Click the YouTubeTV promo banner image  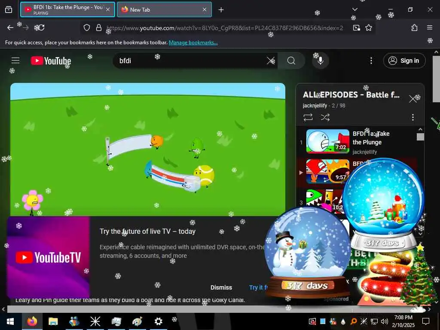tap(48, 257)
